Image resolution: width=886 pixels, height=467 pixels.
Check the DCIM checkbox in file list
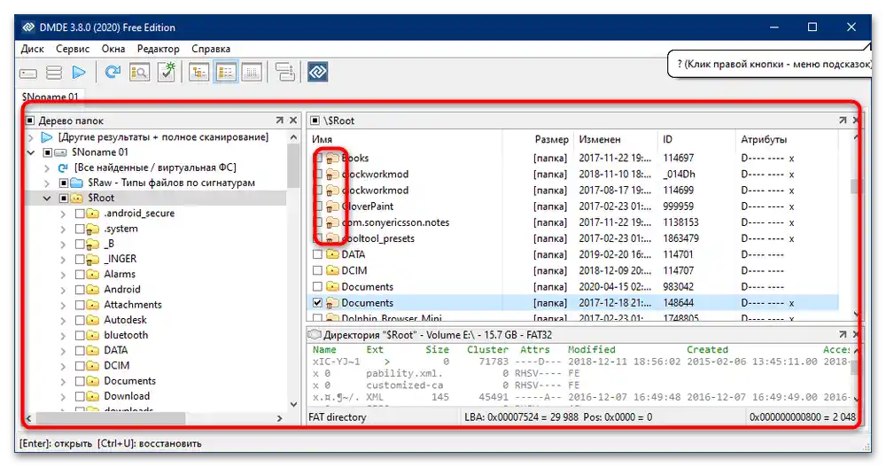(317, 271)
